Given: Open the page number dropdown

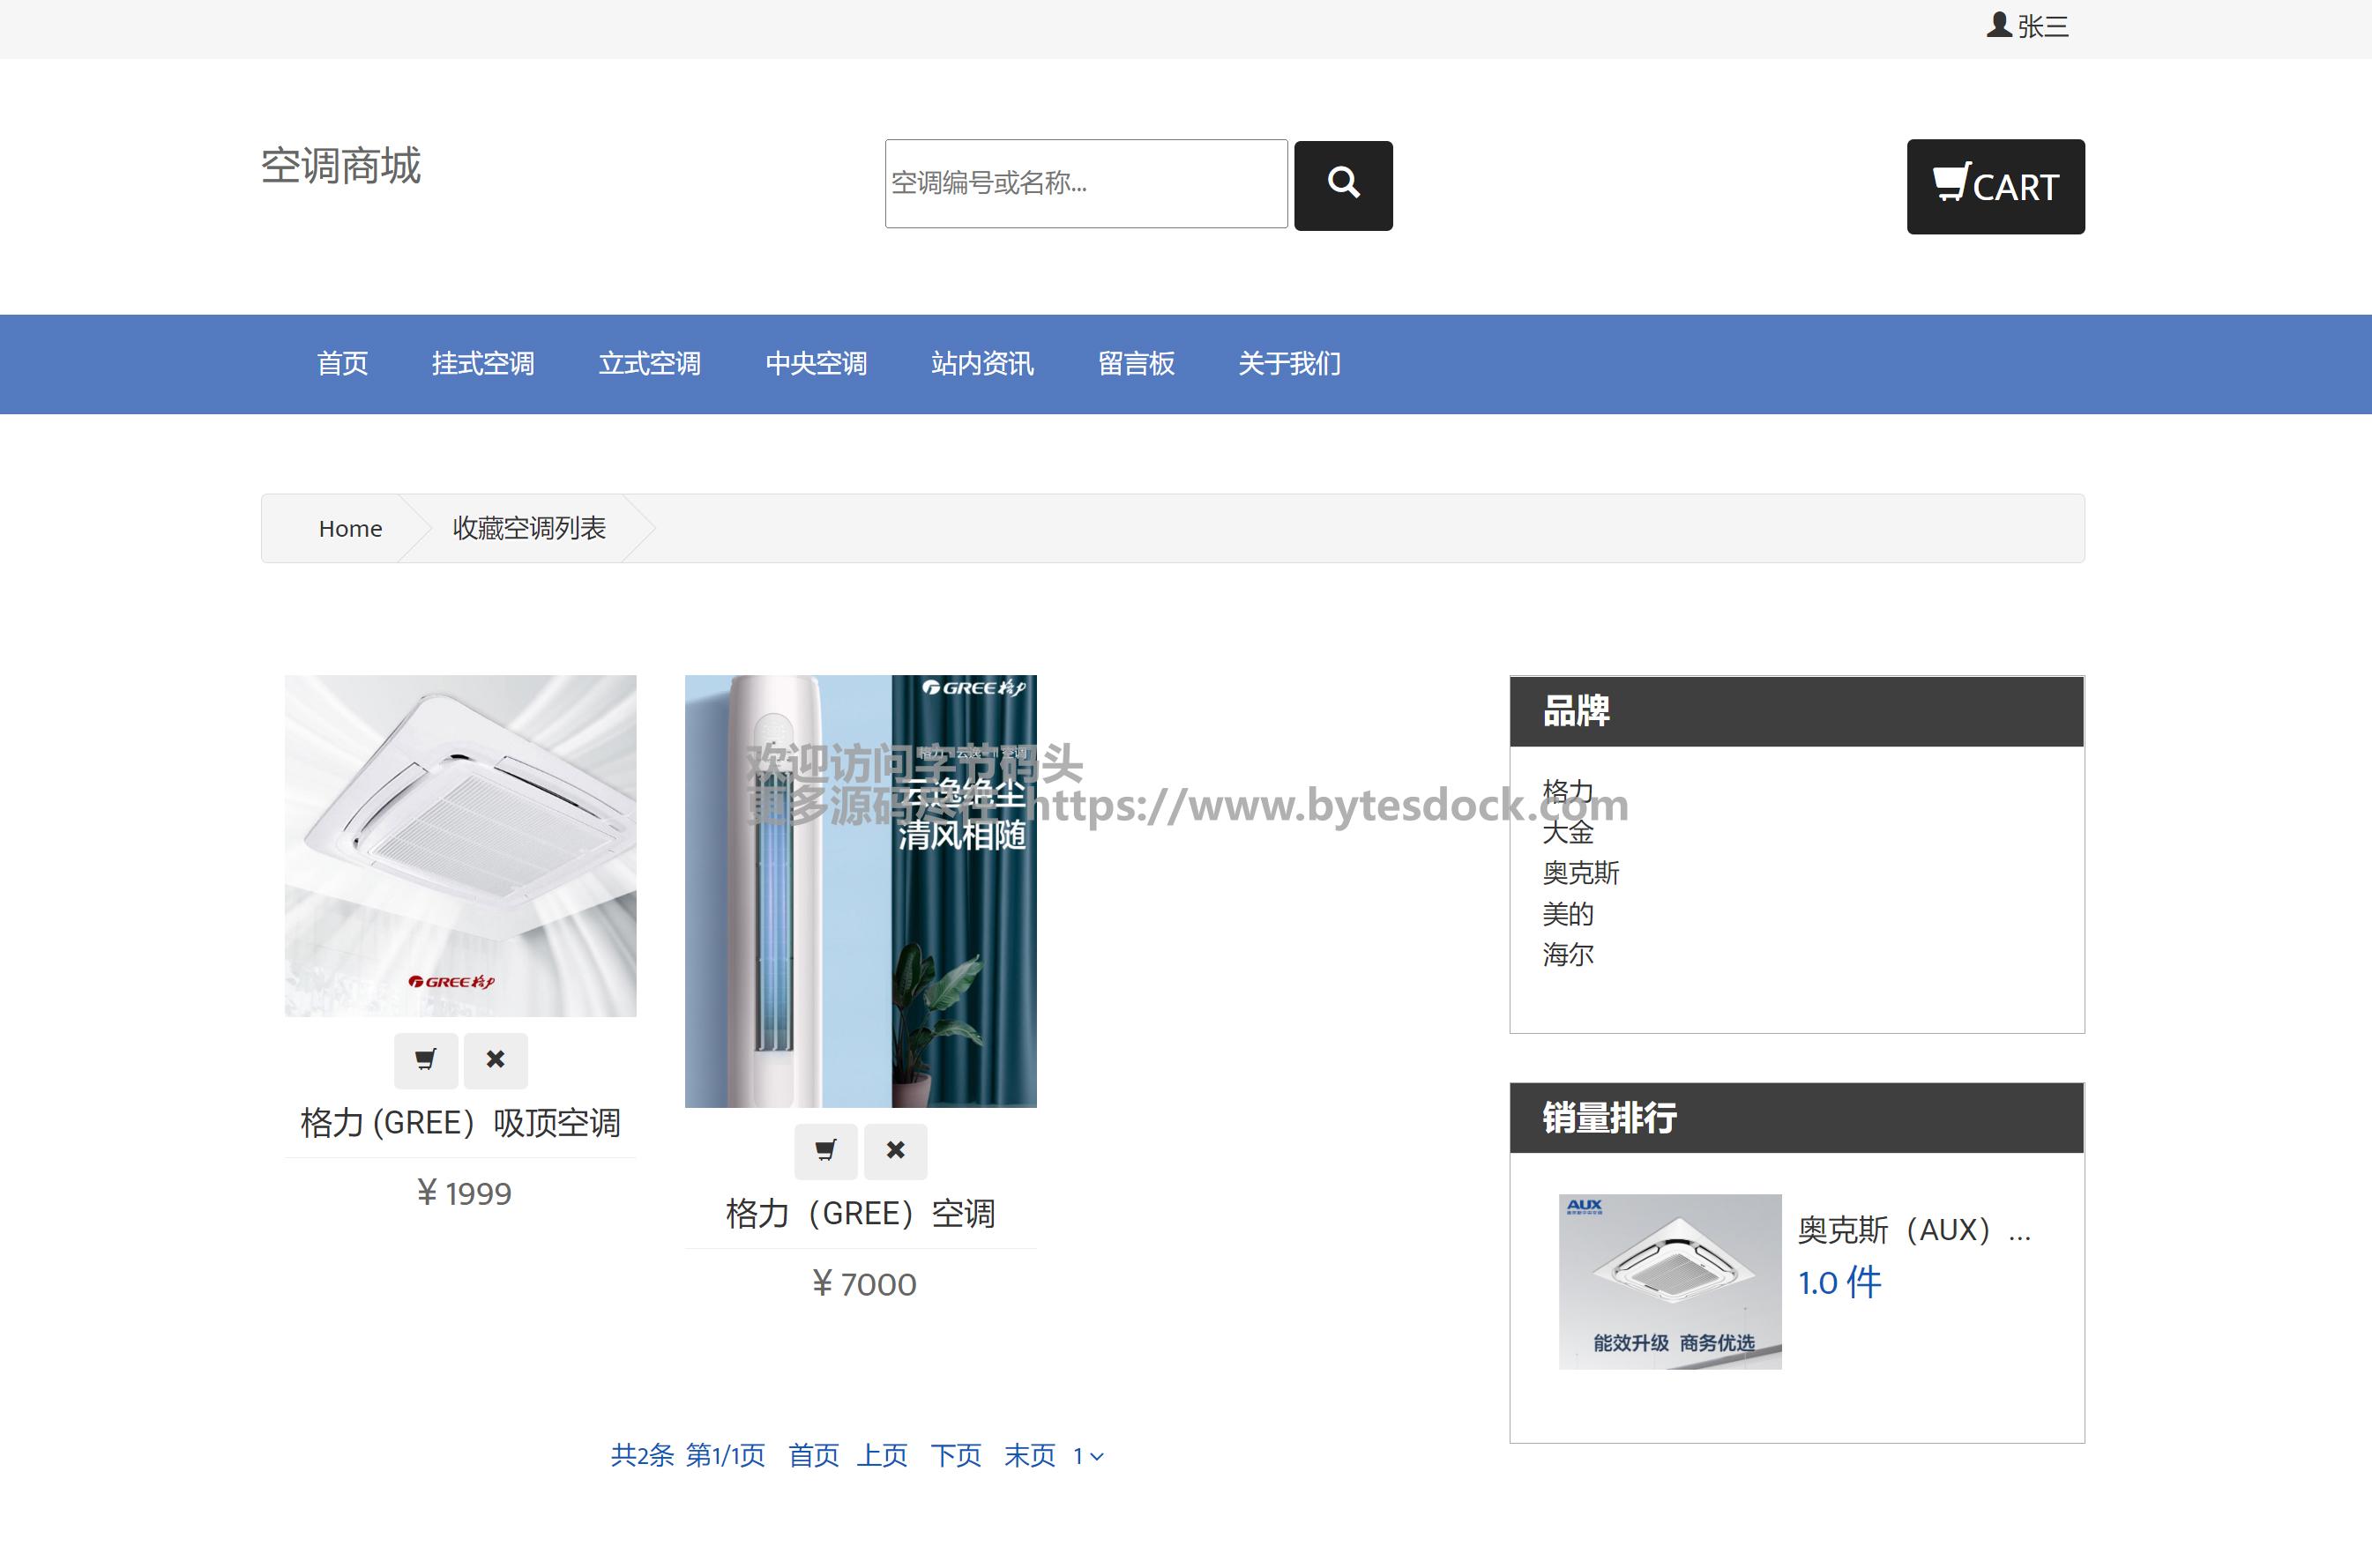Looking at the screenshot, I should [x=1088, y=1456].
